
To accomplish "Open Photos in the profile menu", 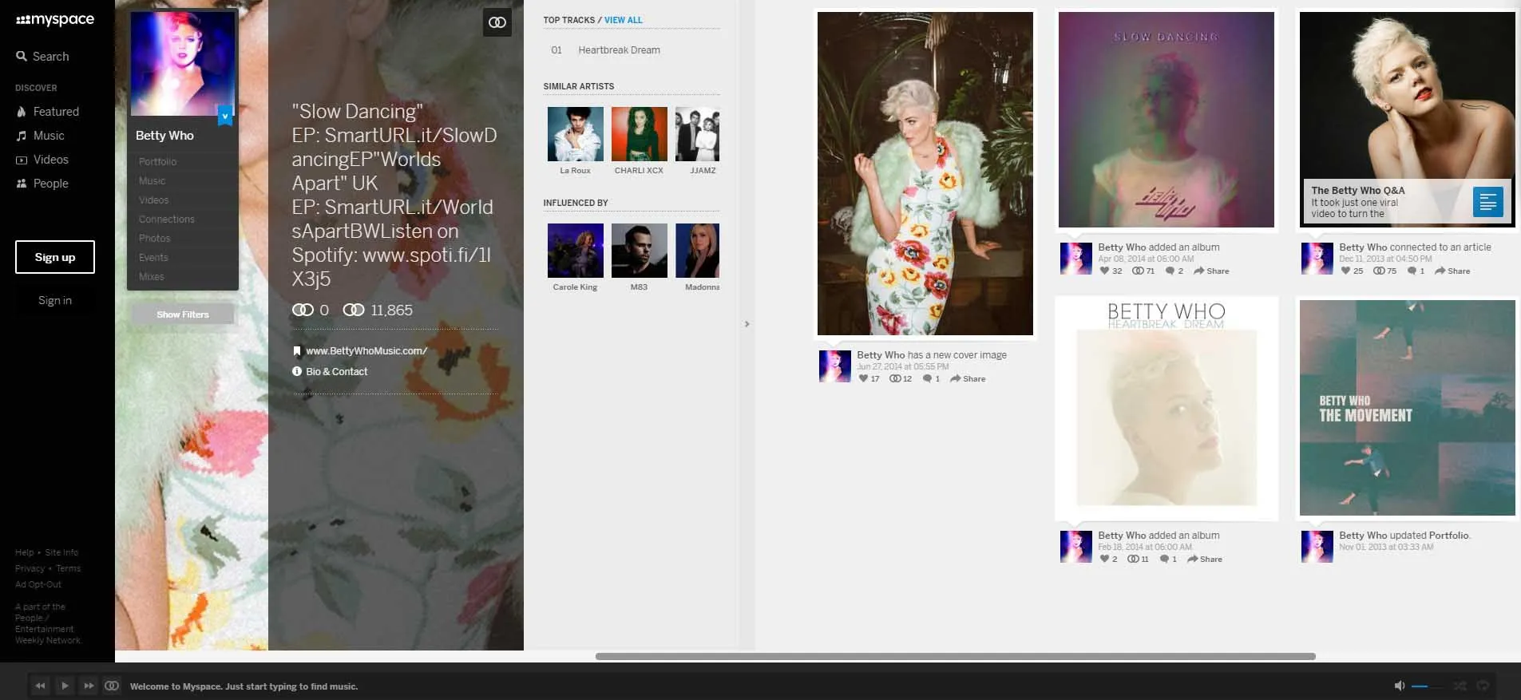I will pyautogui.click(x=155, y=239).
